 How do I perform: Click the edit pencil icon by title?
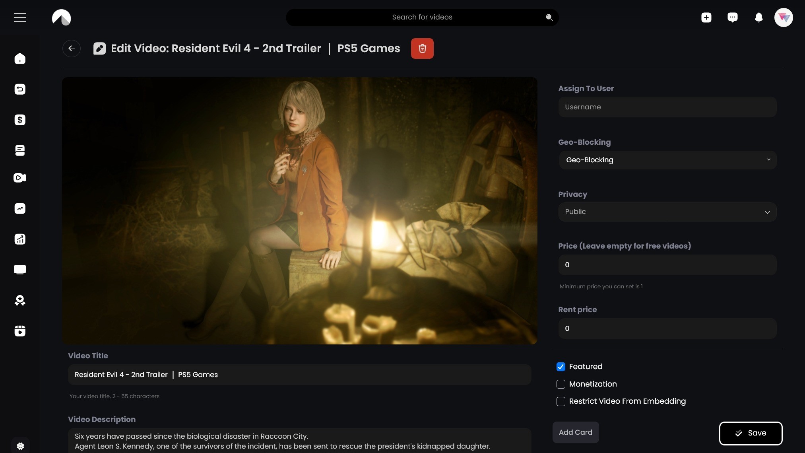pos(99,49)
